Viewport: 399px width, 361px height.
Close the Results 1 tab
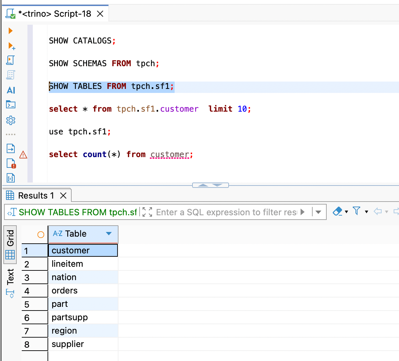coord(63,196)
